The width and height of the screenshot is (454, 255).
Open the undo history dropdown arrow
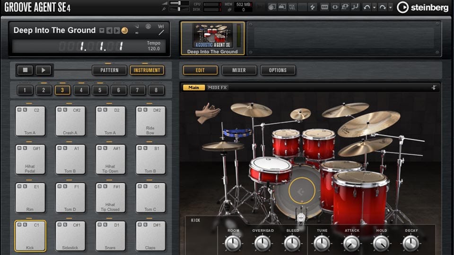coord(375,7)
